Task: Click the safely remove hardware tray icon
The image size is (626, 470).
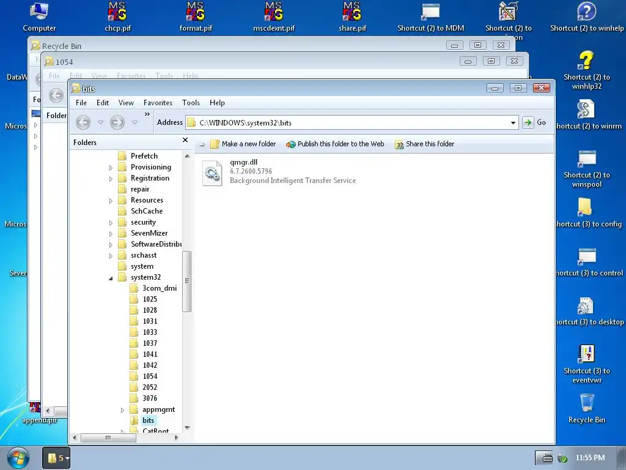Action: tap(562, 458)
